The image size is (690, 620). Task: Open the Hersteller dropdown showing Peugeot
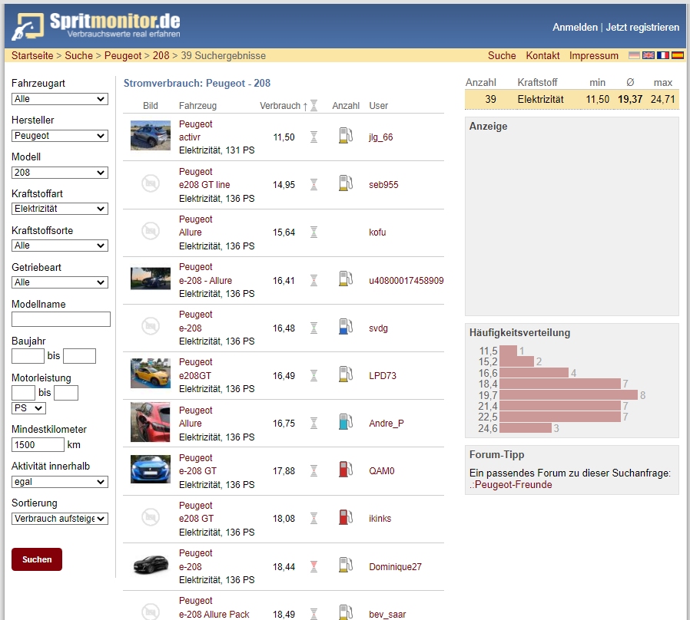coord(60,136)
